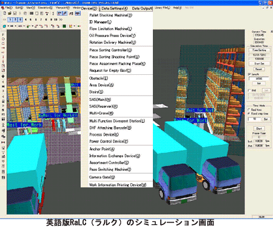
Task: Toggle the Length checkbox
Action: [249, 74]
